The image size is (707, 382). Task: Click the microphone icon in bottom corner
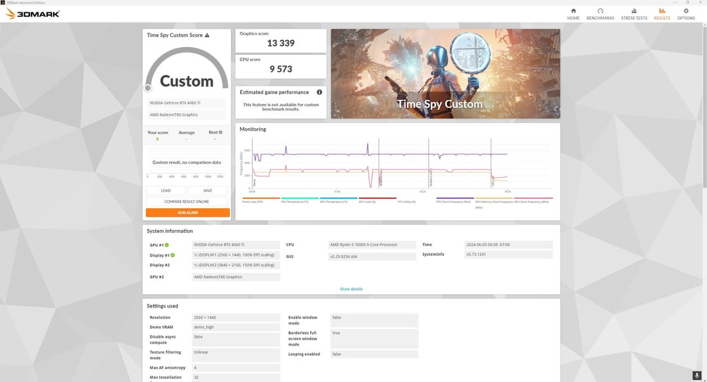click(697, 375)
